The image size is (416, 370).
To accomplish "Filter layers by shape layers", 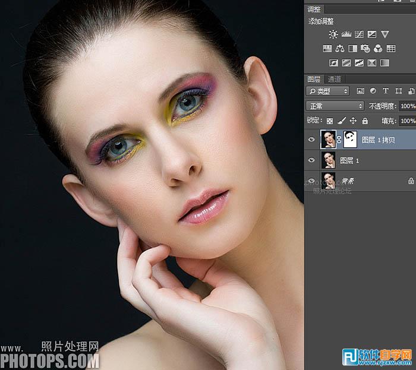I will tap(399, 91).
